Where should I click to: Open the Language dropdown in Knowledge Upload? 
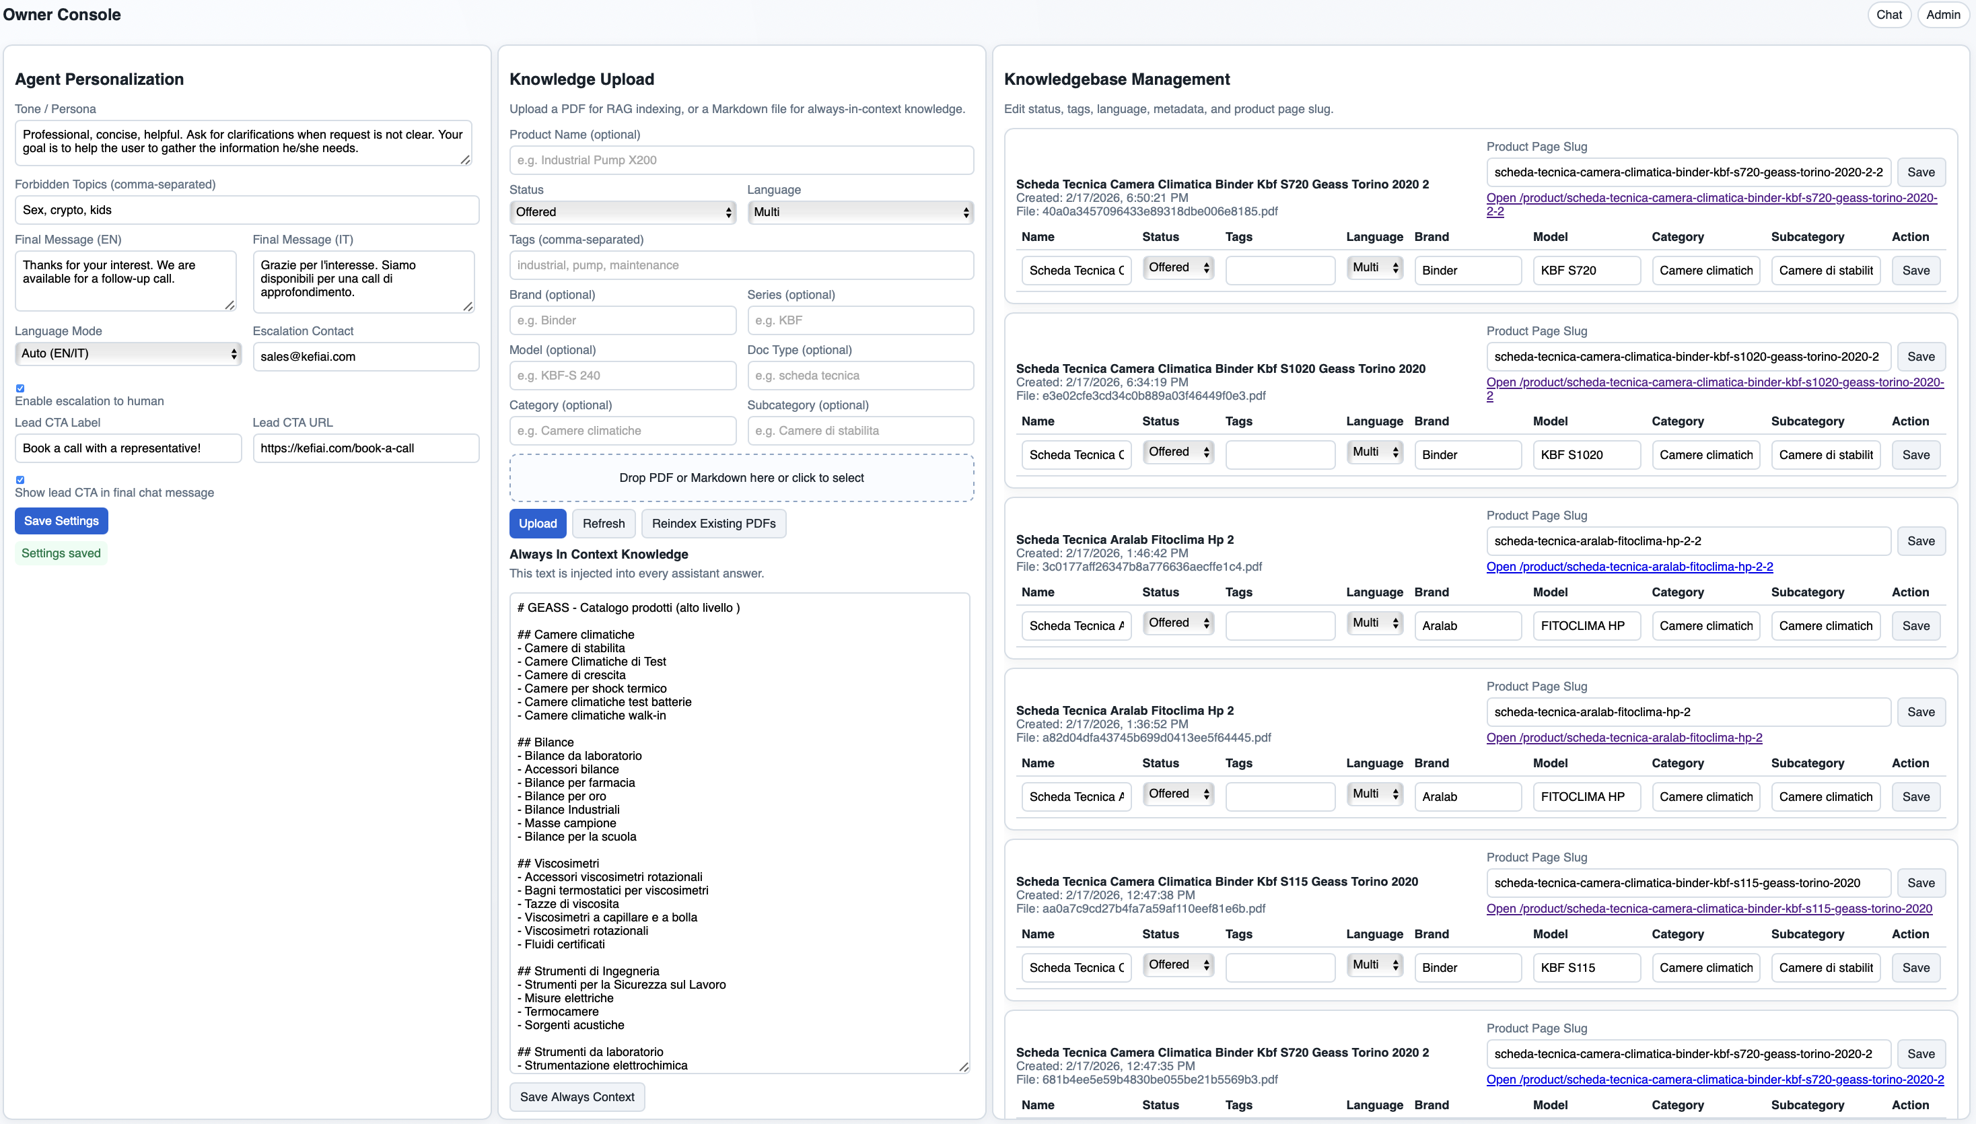[859, 211]
